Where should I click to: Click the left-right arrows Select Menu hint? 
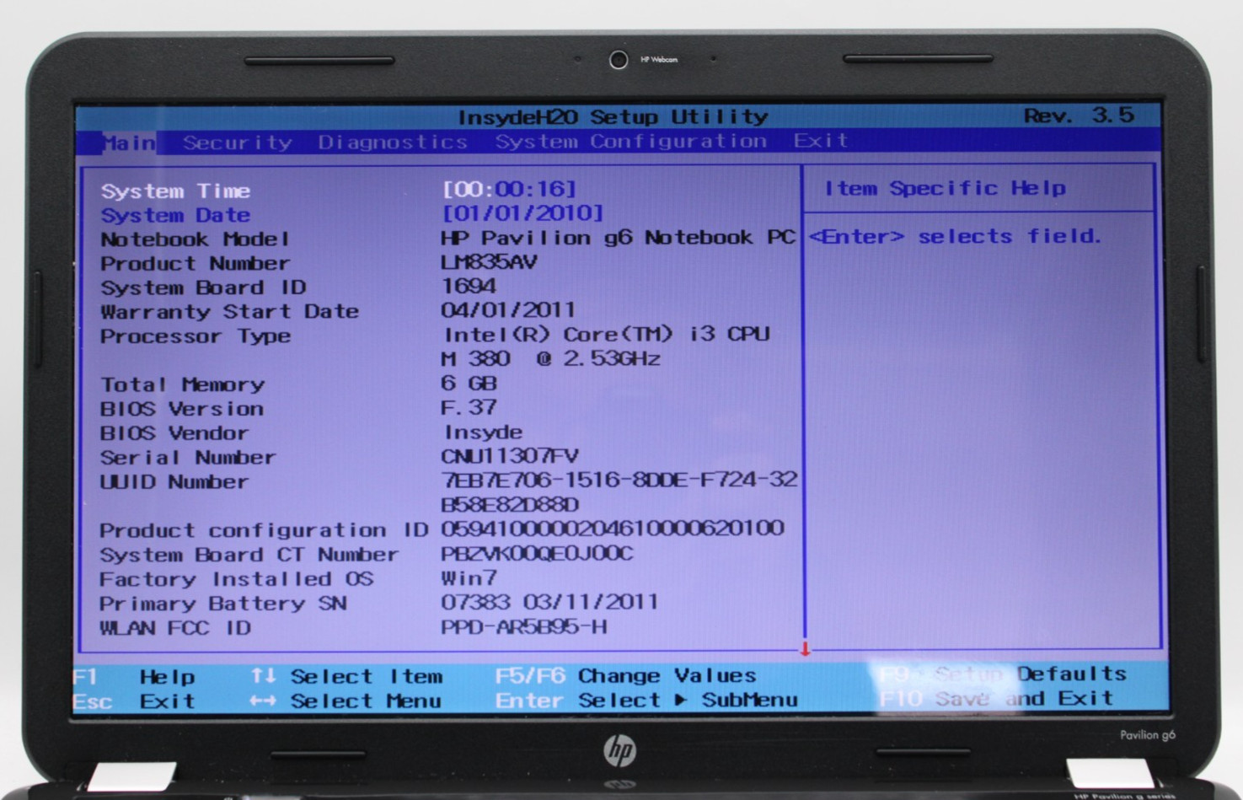[x=346, y=701]
